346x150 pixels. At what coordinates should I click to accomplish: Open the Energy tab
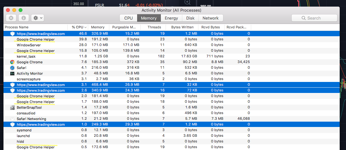point(171,18)
